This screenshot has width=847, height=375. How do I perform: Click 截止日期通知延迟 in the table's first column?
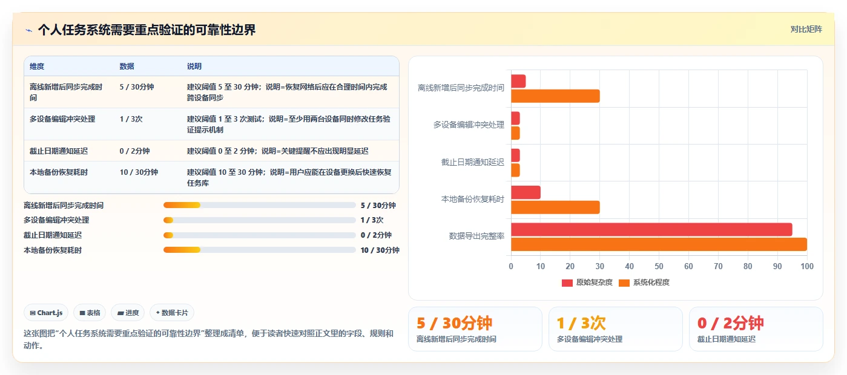[x=59, y=151]
